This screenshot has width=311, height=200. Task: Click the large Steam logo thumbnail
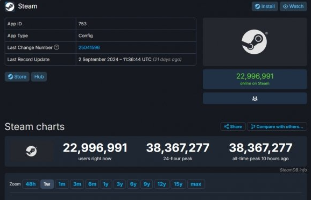click(255, 42)
